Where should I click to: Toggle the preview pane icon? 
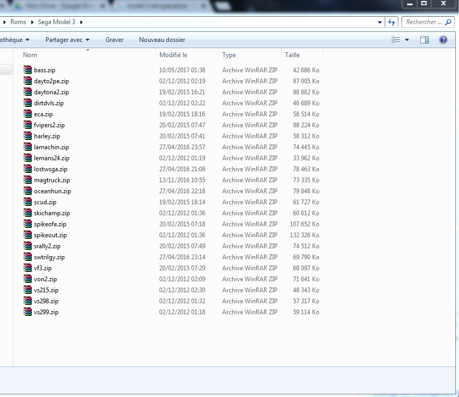pos(424,40)
